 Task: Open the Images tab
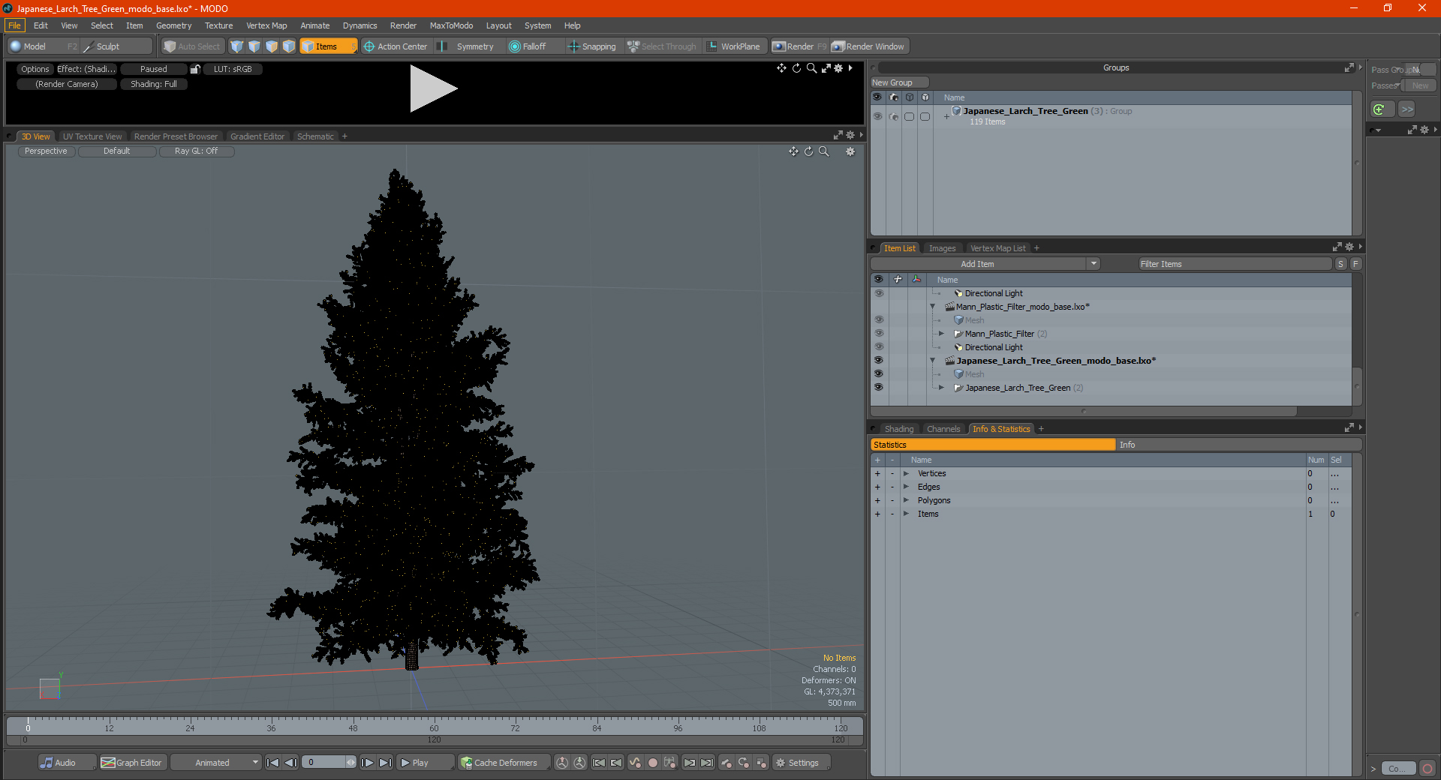pos(942,248)
